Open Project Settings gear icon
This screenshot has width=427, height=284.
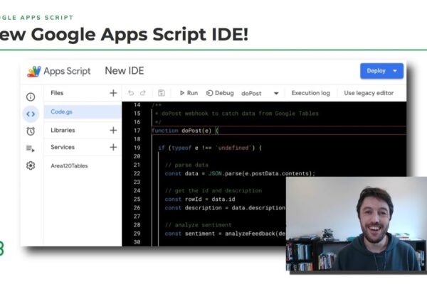coord(31,165)
